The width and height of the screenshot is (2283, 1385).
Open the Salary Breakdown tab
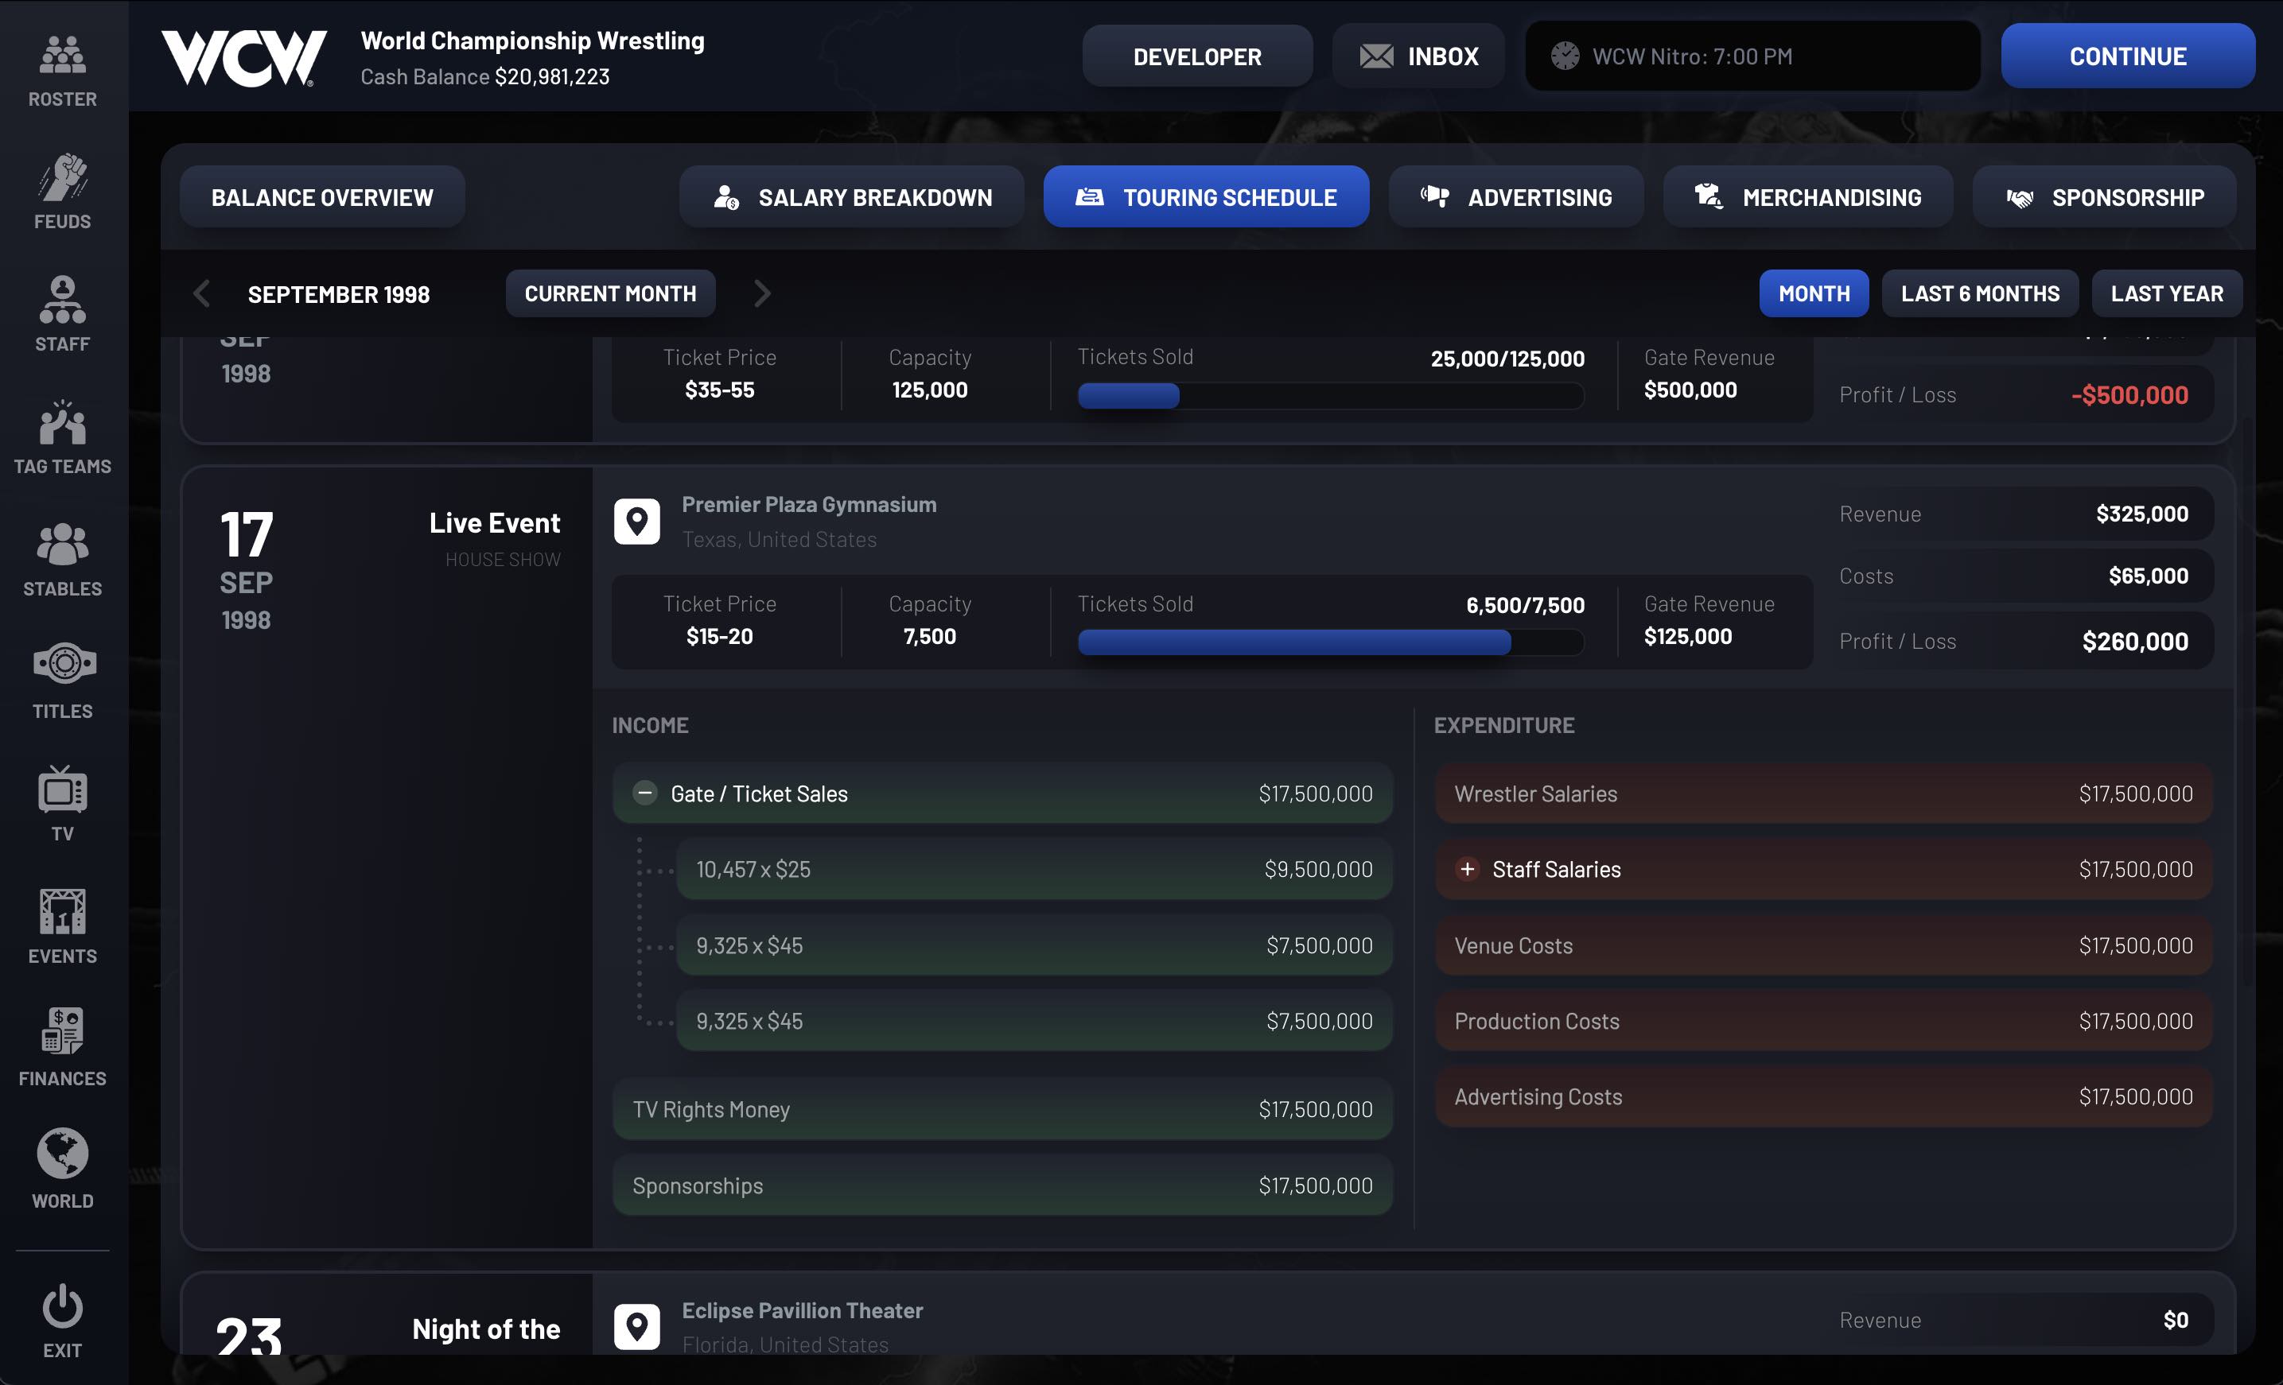tap(850, 196)
